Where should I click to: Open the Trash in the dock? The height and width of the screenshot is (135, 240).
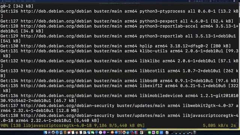195,132
